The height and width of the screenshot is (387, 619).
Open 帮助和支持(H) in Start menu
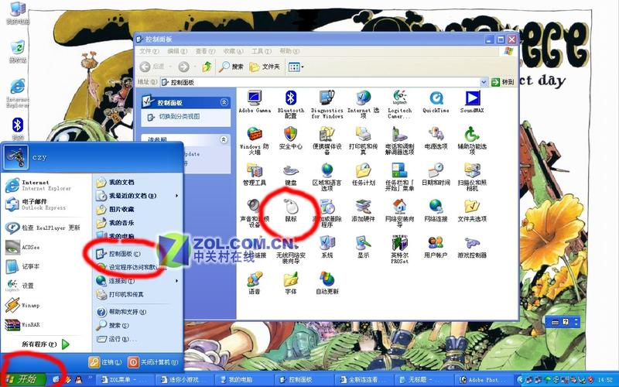[x=121, y=312]
